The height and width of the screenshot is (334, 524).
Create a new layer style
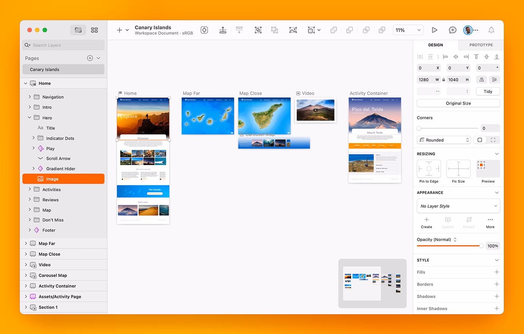pos(426,223)
